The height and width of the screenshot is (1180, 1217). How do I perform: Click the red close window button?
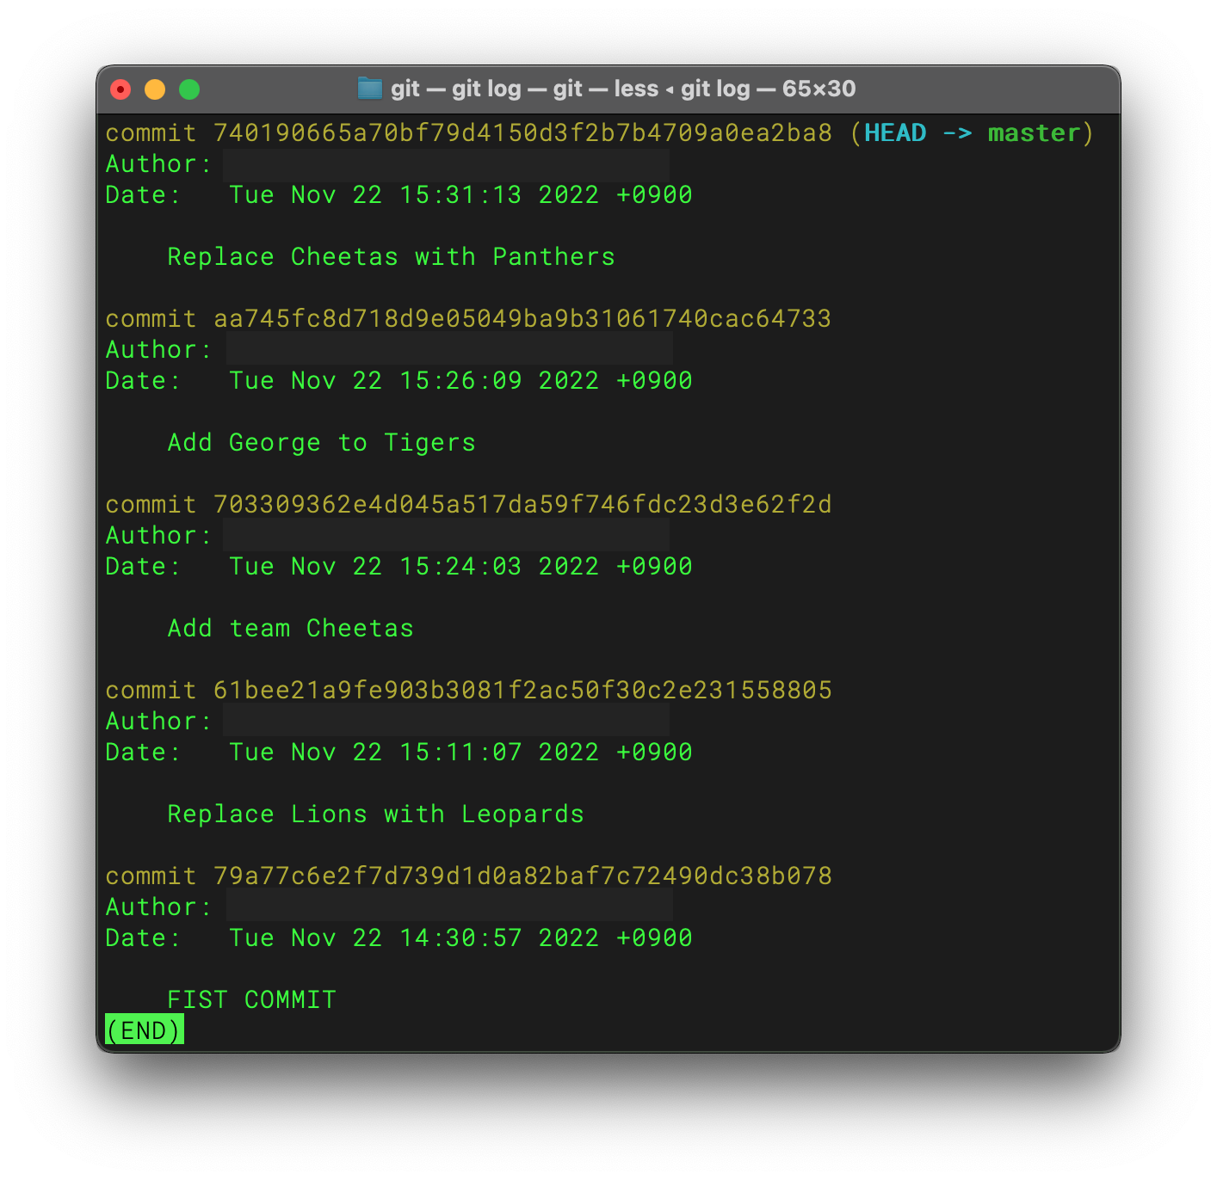pos(120,89)
